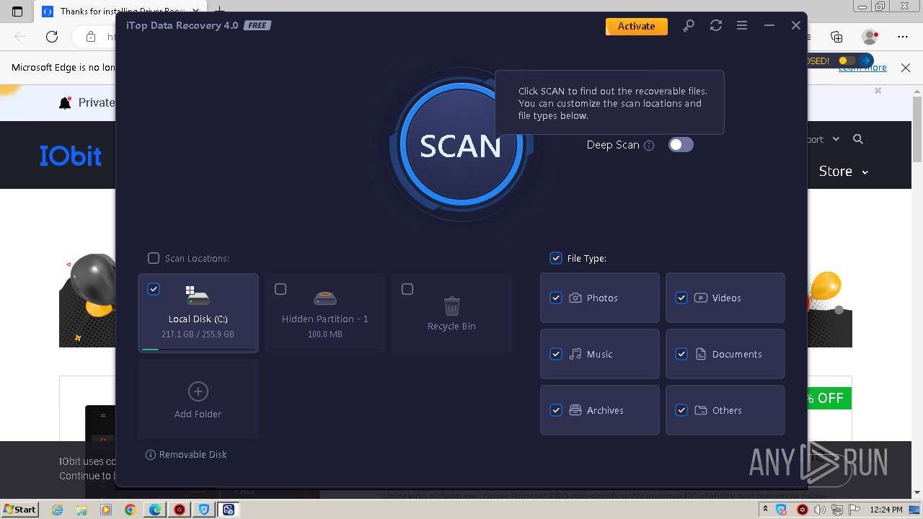Viewport: 923px width, 519px height.
Task: Open Edge Collections icon
Action: (x=836, y=37)
